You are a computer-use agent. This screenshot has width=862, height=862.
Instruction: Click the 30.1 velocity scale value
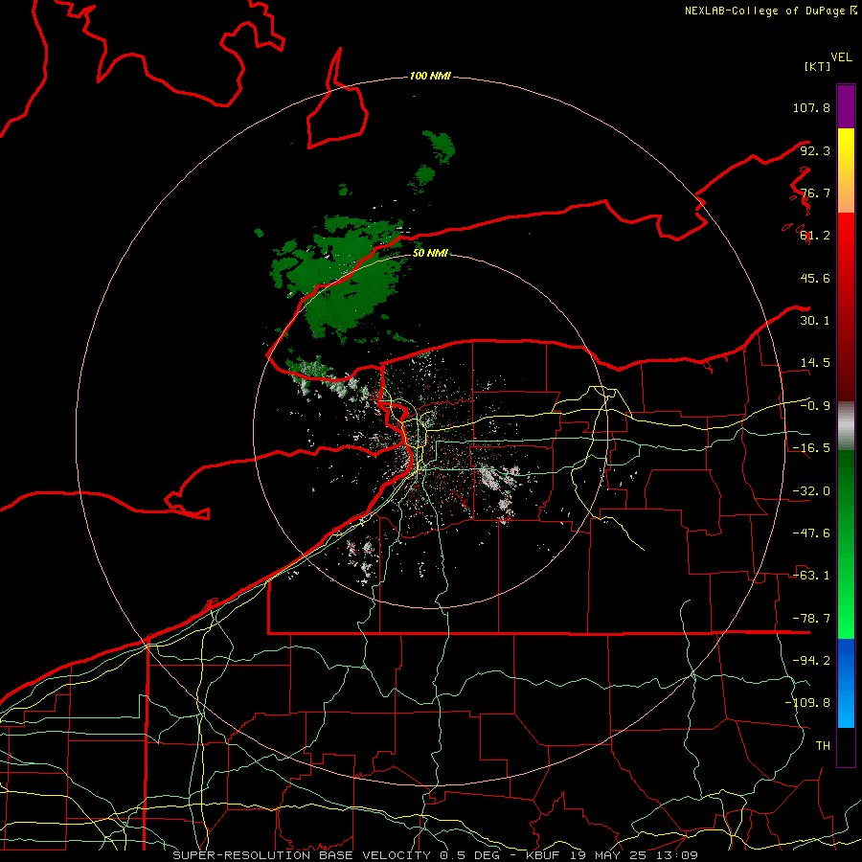click(x=815, y=321)
